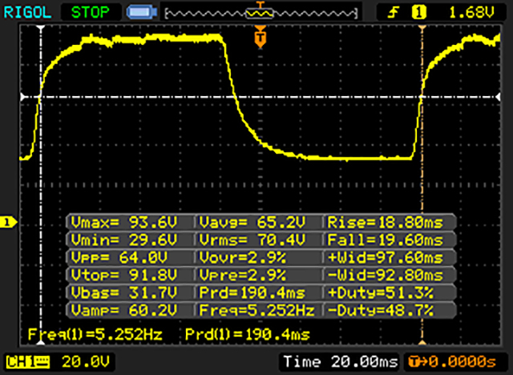The height and width of the screenshot is (375, 513).
Task: Click the Fall=19.60ms measurement
Action: pyautogui.click(x=385, y=240)
